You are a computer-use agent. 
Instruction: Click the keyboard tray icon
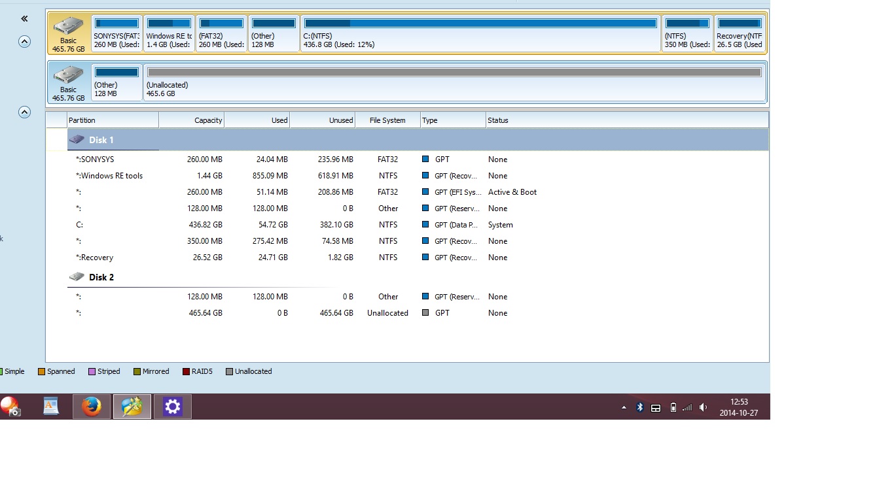pos(656,408)
